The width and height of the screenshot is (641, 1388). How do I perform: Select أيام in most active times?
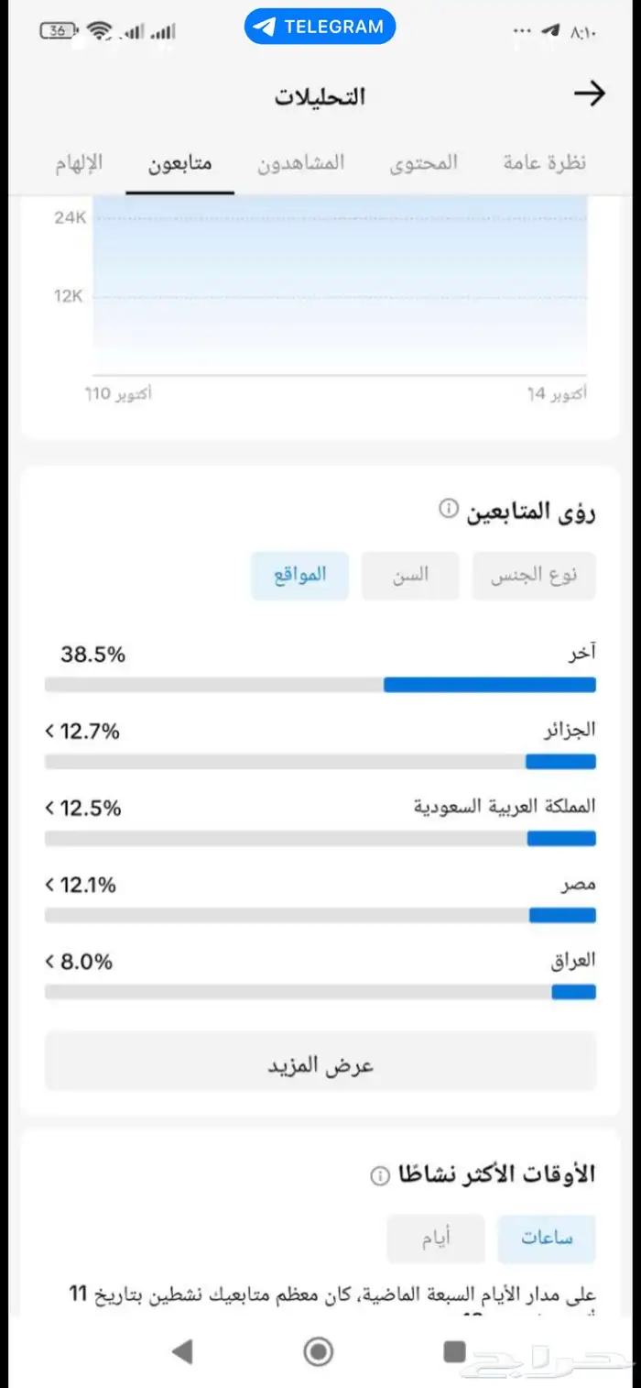(x=435, y=1239)
